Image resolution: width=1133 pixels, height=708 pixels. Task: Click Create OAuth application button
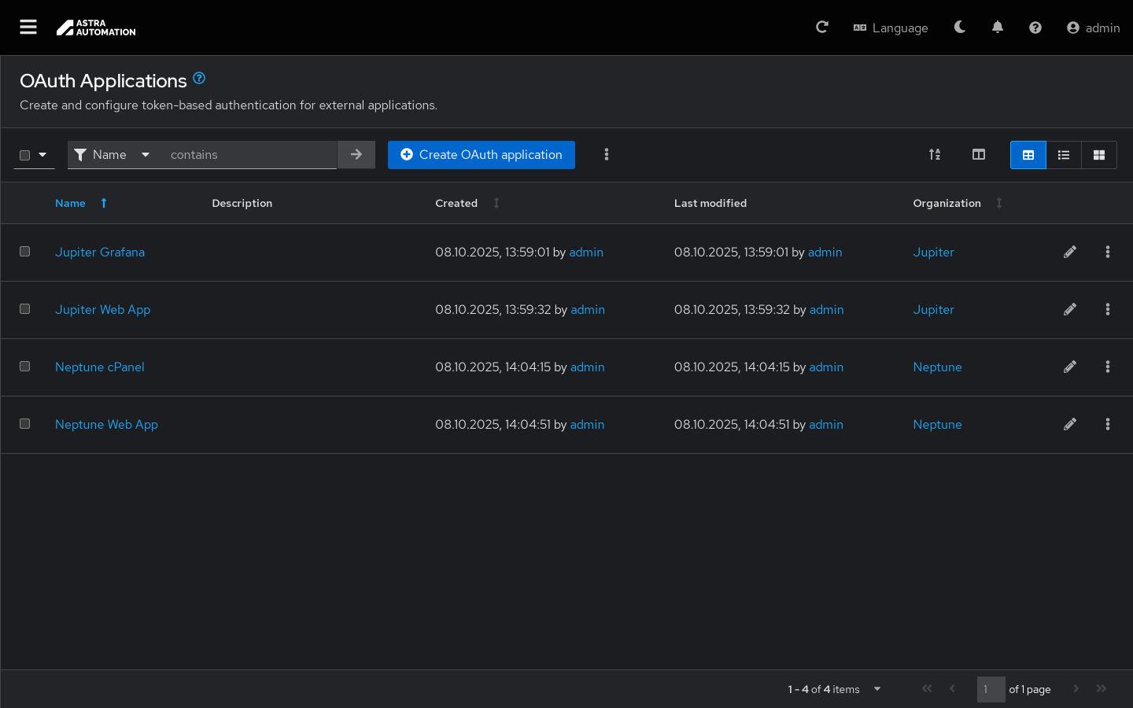click(x=481, y=155)
